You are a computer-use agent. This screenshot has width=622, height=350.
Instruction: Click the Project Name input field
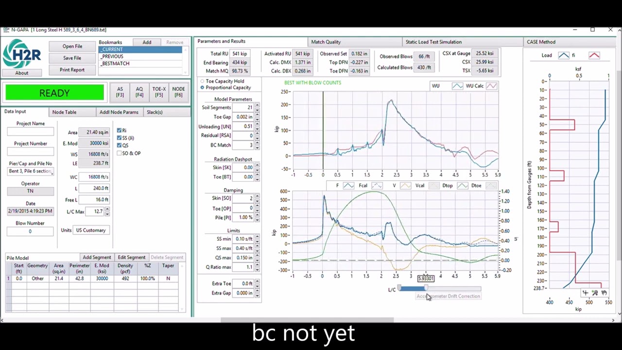(31, 132)
